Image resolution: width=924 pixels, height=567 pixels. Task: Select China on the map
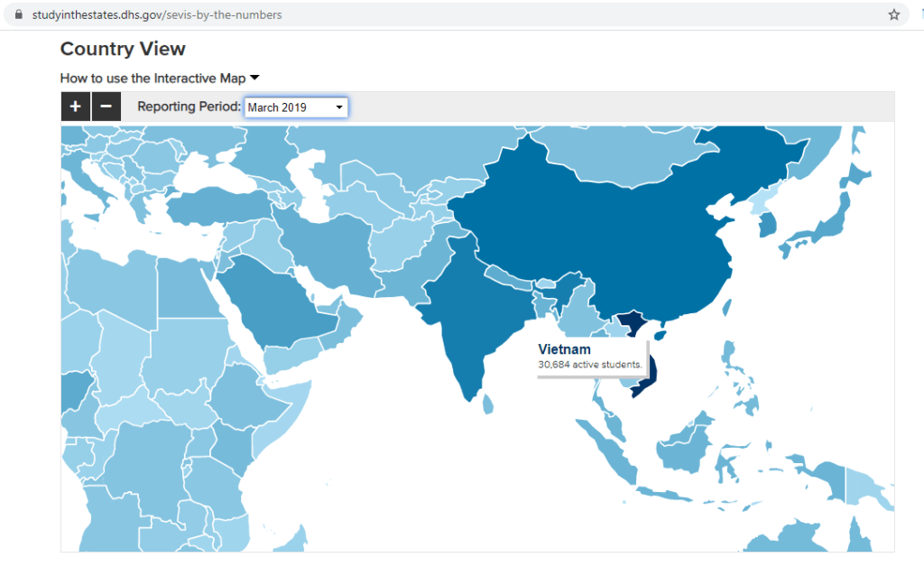click(614, 235)
